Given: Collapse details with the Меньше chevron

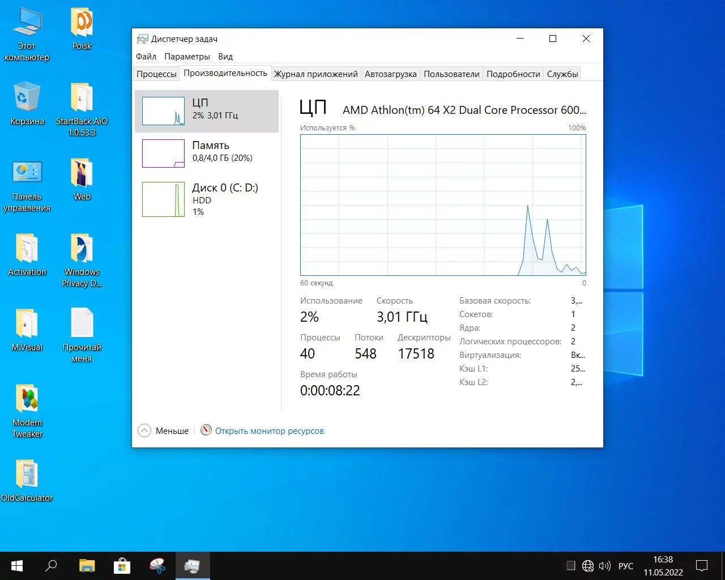Looking at the screenshot, I should 145,431.
